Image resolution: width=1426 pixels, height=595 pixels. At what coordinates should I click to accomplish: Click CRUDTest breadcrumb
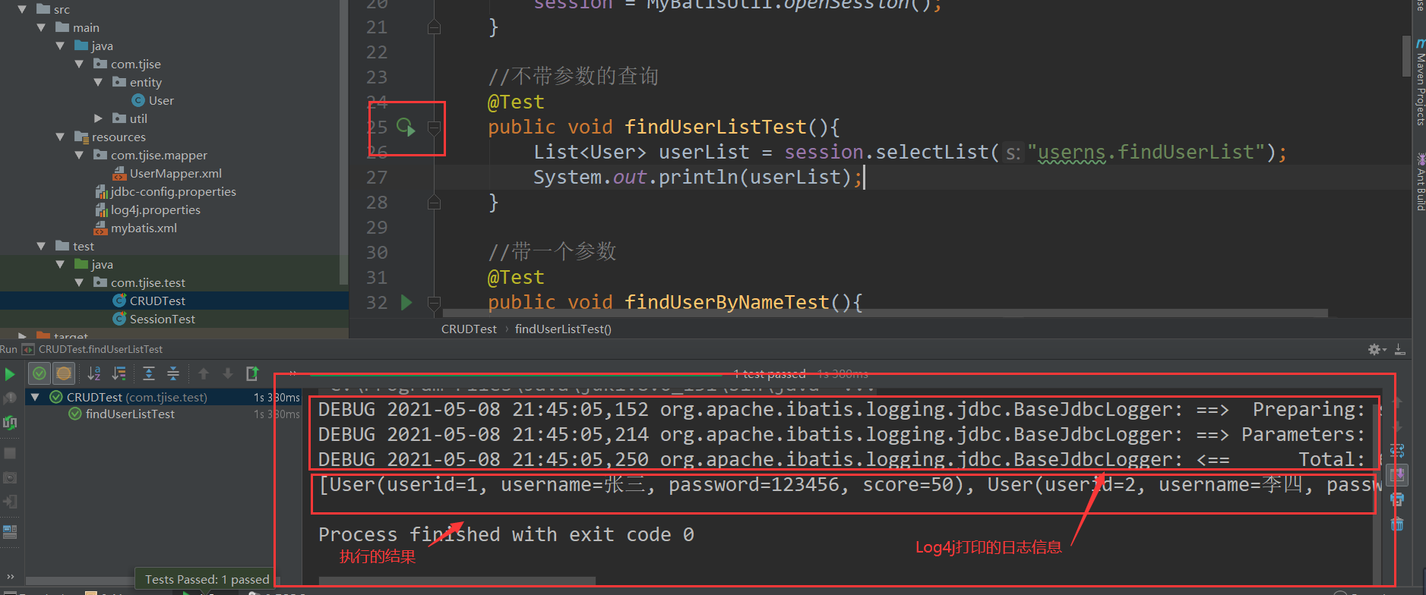469,329
